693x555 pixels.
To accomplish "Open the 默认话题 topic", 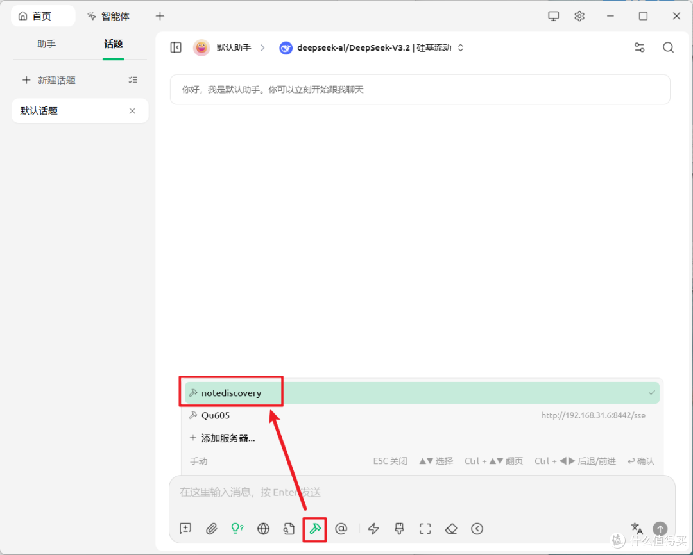I will point(80,111).
